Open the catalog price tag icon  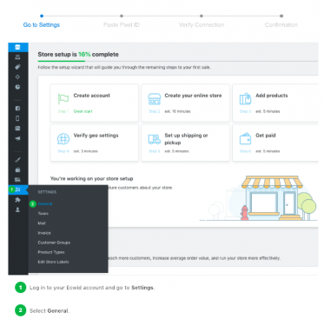coord(17,67)
